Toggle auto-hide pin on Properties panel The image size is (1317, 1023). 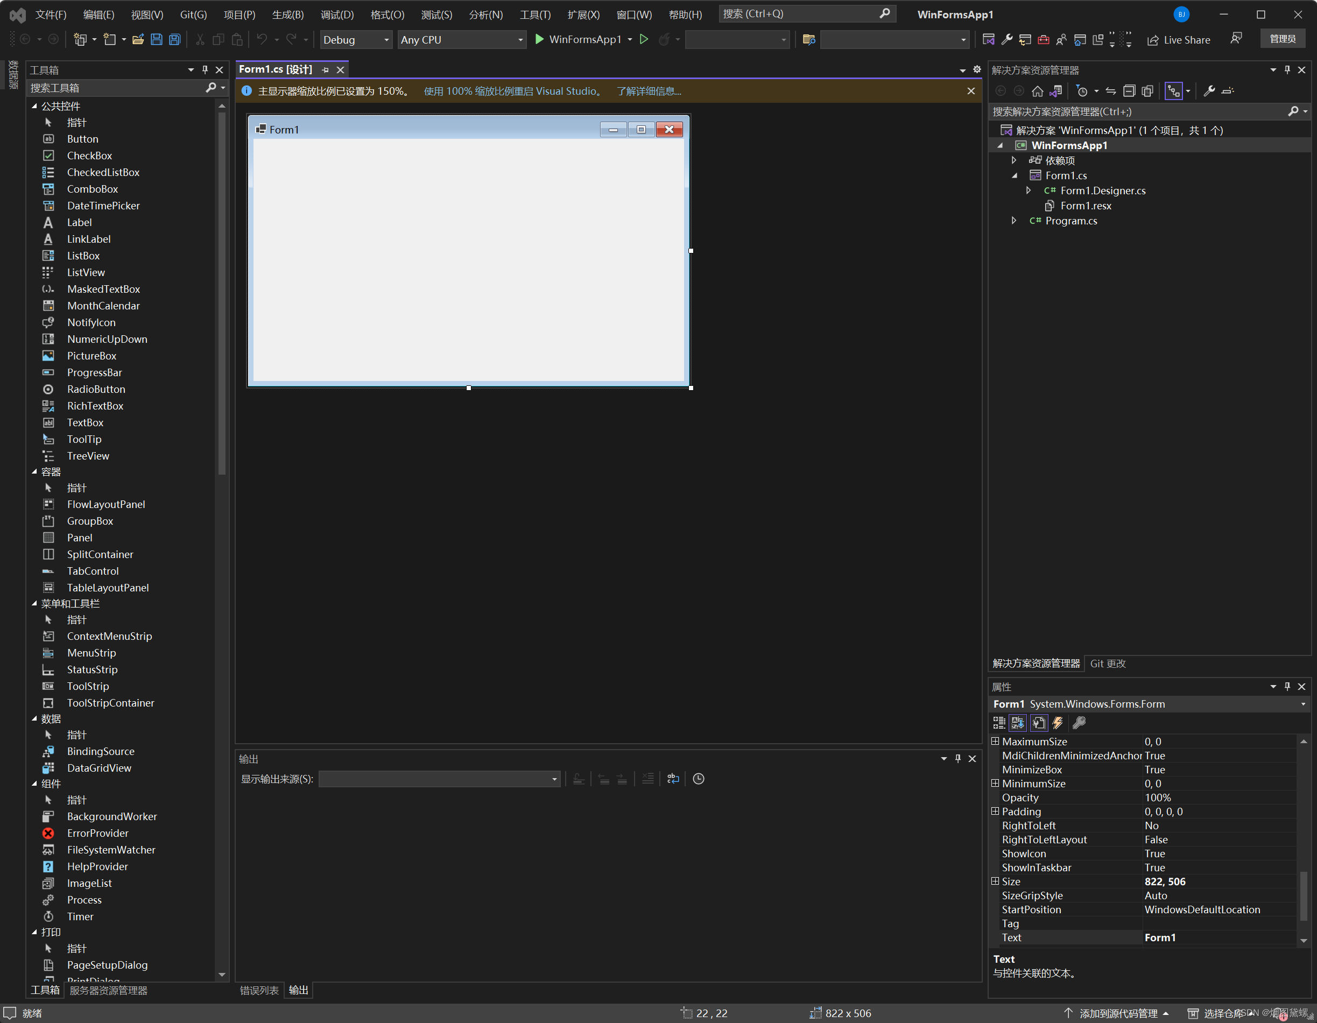tap(1287, 687)
